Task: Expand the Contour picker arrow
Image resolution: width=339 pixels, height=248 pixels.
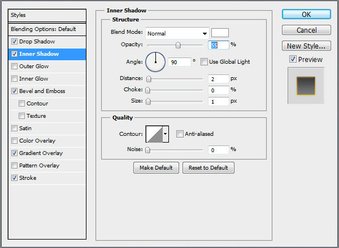Action: pos(166,134)
